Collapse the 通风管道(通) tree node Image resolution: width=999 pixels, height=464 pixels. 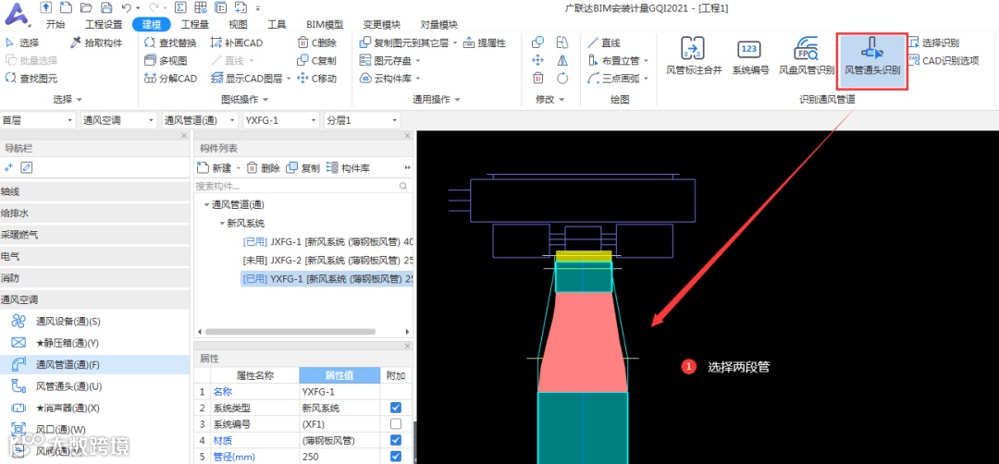pos(206,205)
